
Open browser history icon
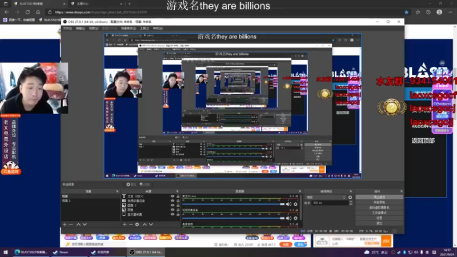(x=428, y=12)
